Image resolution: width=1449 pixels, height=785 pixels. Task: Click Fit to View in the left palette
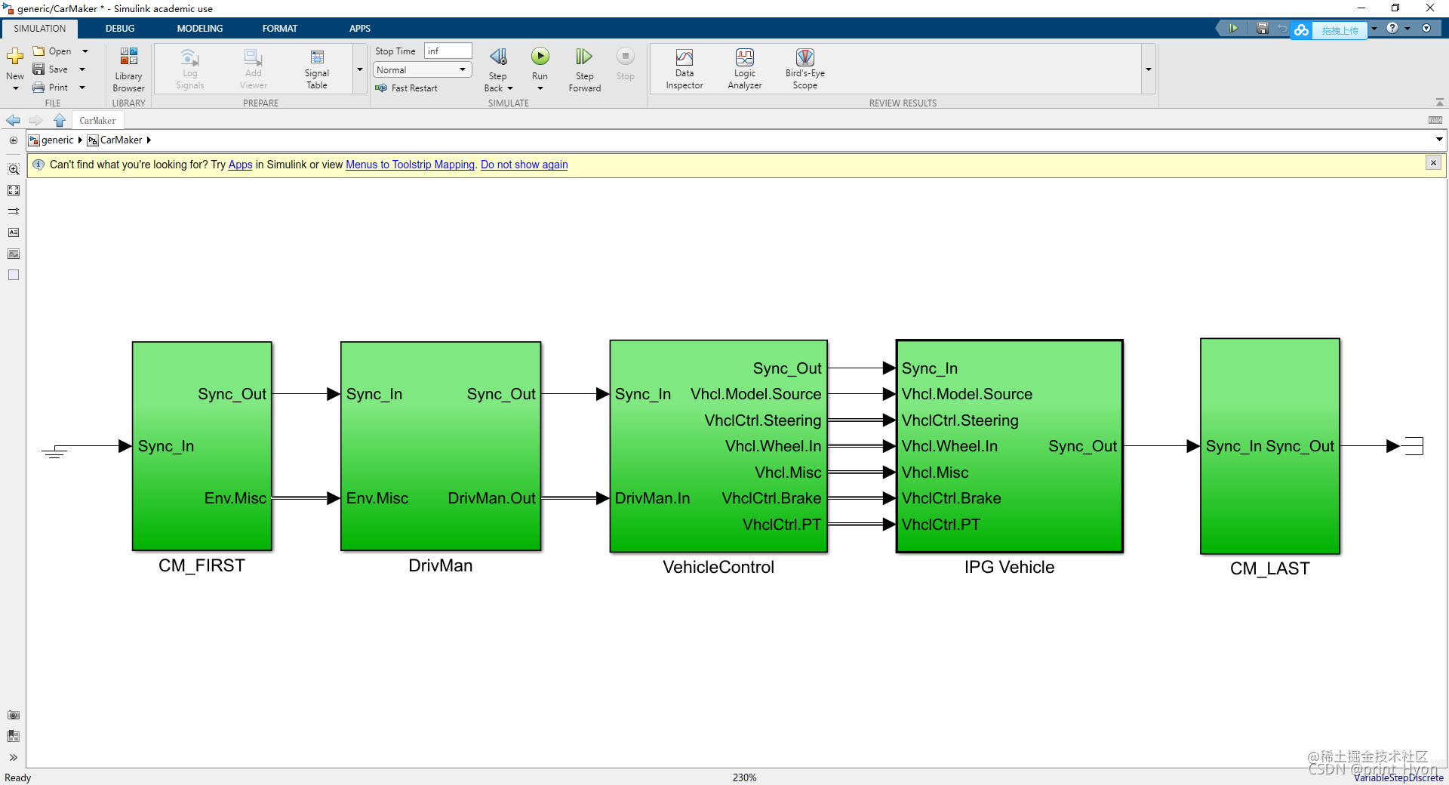click(14, 190)
